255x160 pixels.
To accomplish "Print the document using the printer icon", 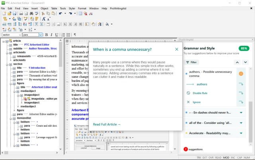I will tap(21, 13).
